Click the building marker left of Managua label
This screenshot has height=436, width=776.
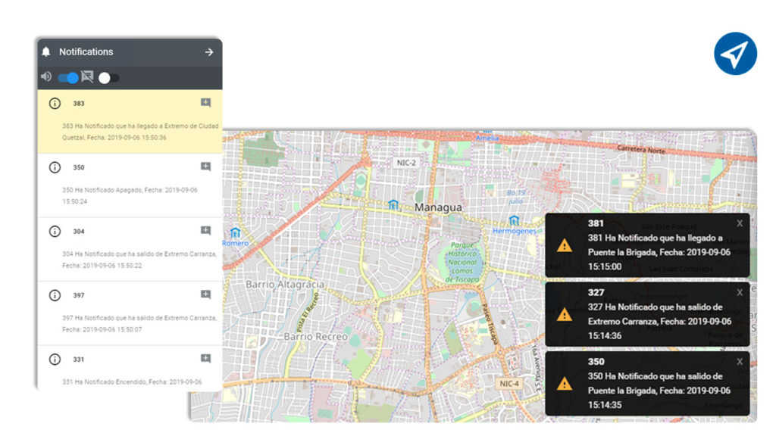pos(393,204)
